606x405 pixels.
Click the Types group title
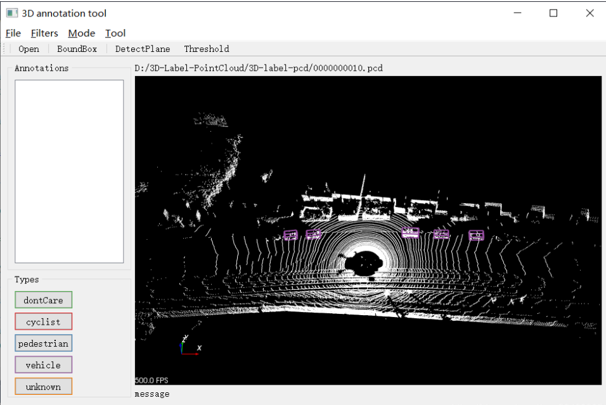27,280
